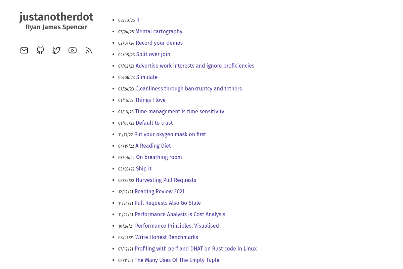403x269 pixels.
Task: Open the email envelope icon
Action: point(24,50)
